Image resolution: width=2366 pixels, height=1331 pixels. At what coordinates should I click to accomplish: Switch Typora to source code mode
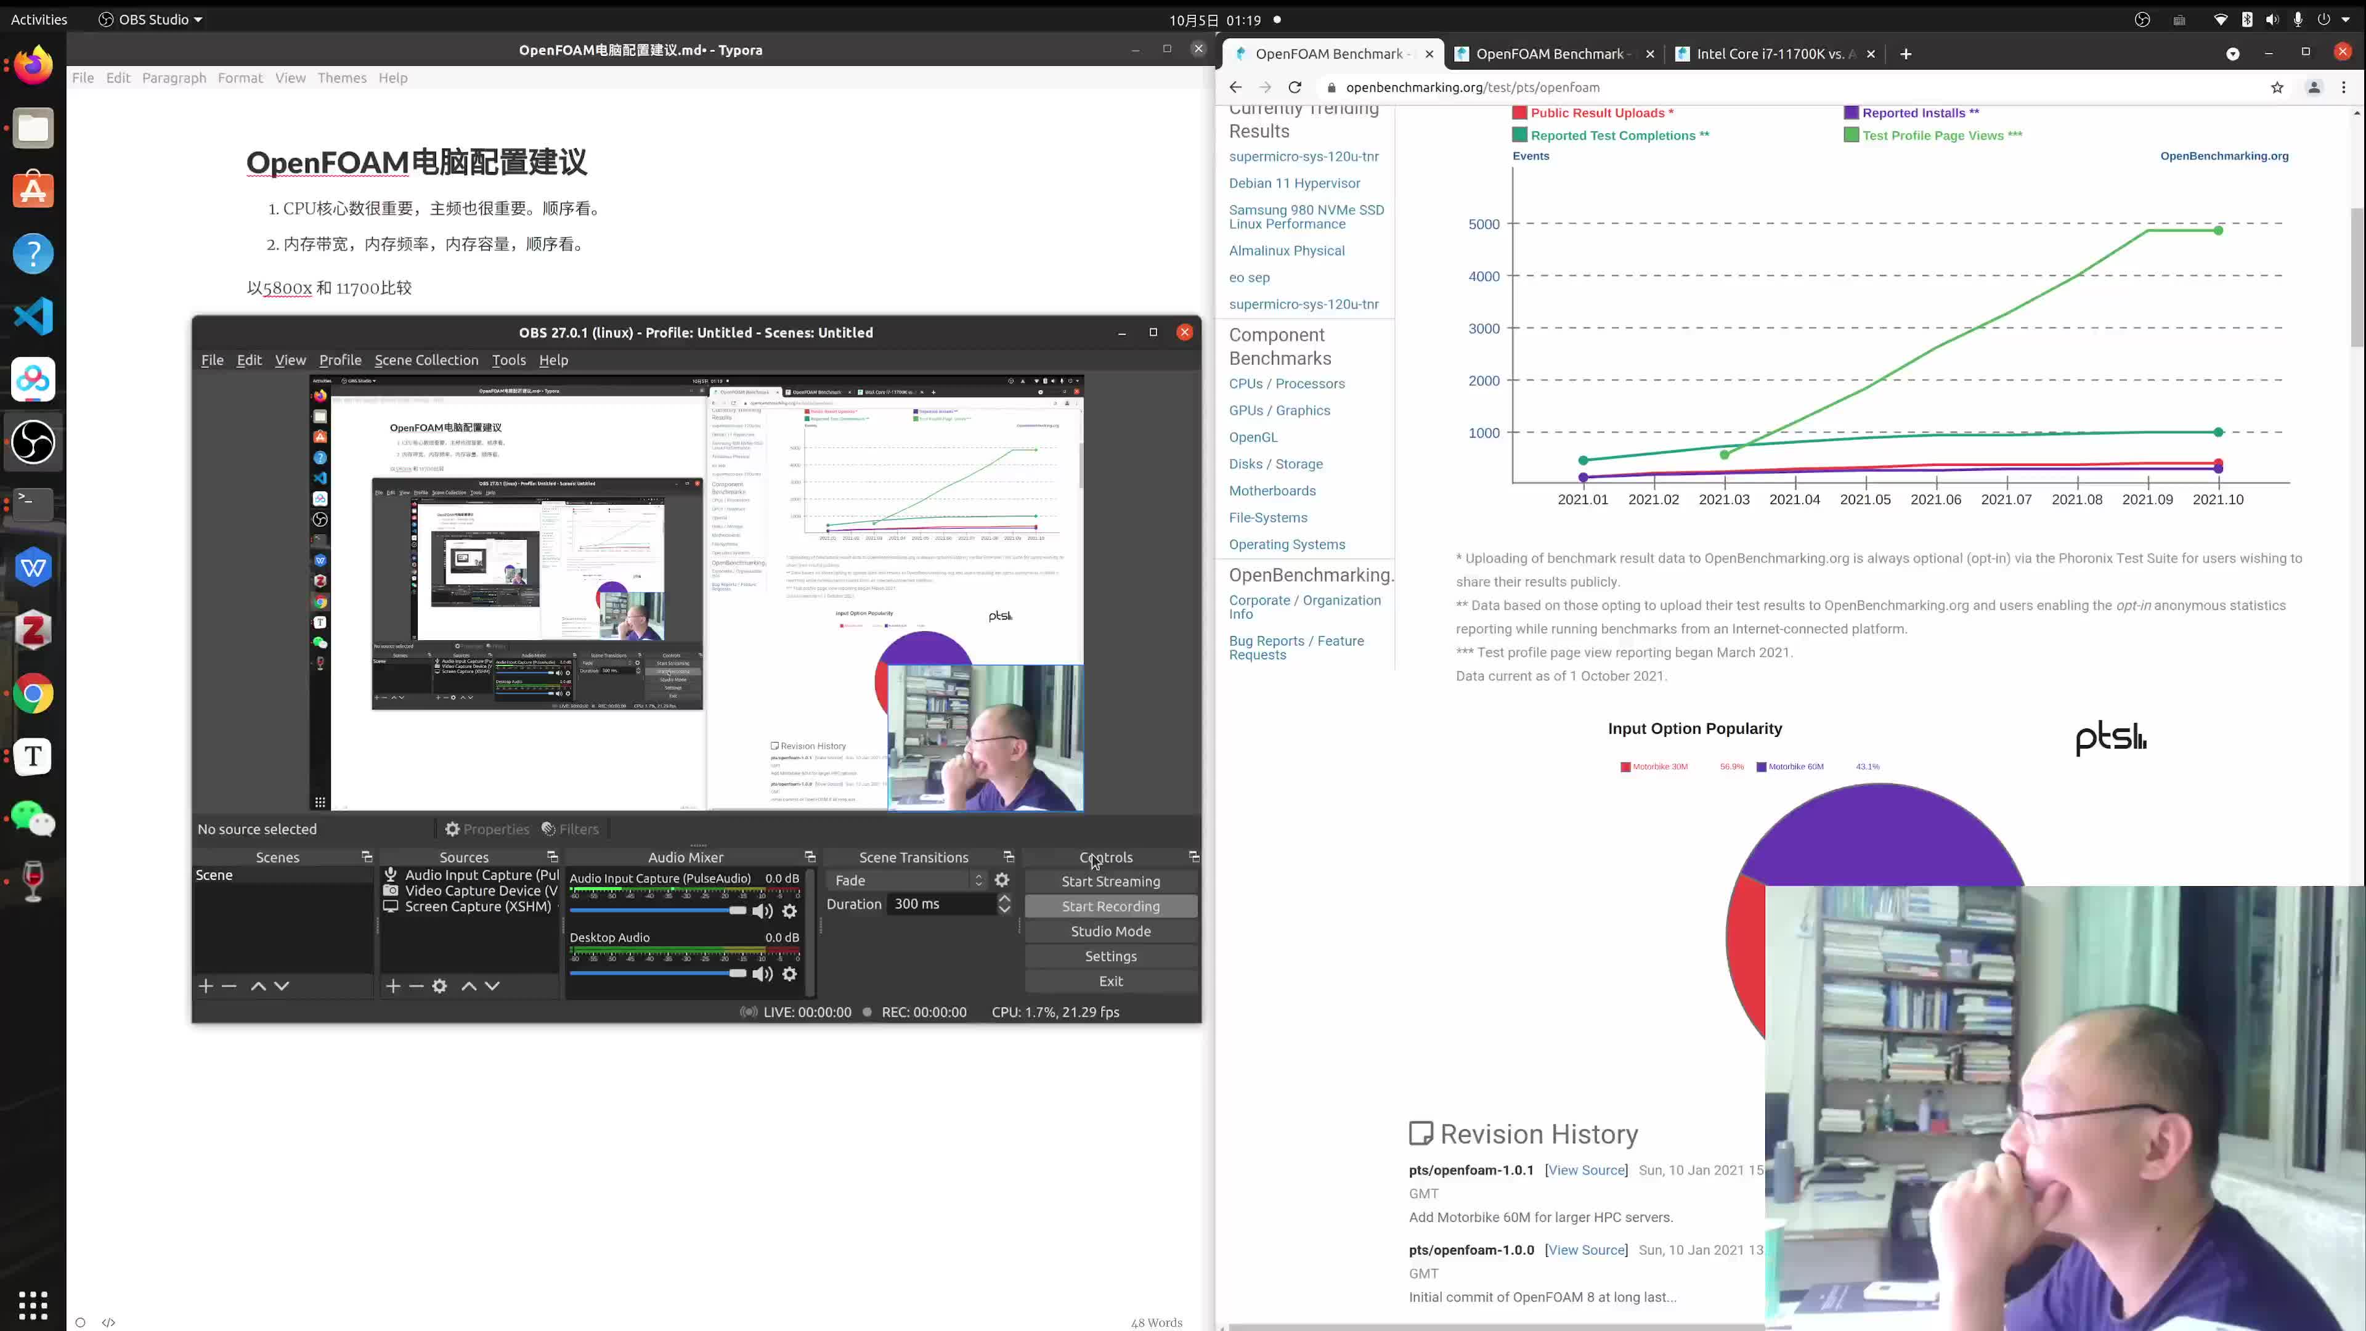point(108,1323)
